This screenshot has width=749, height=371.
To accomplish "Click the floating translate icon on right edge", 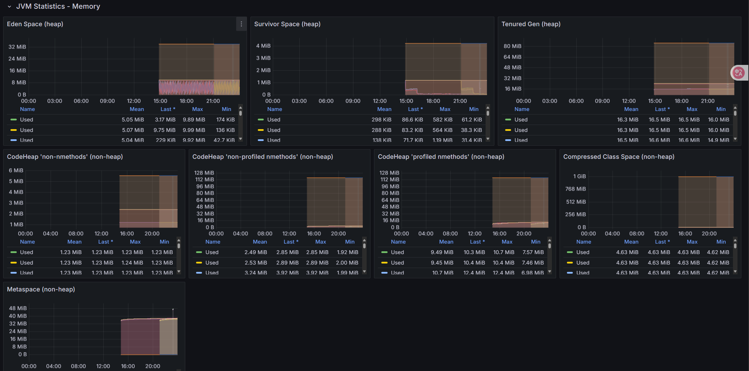I will (739, 73).
